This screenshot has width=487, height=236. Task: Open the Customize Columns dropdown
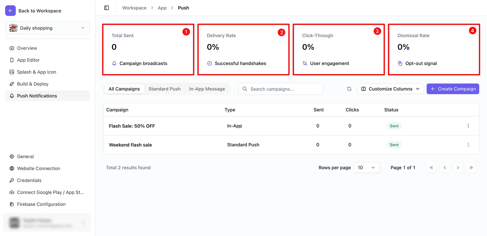point(390,89)
